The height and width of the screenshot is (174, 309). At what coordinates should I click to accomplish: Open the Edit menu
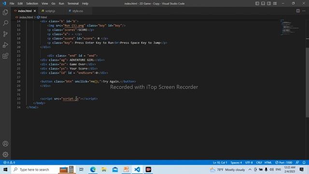tap(20, 3)
